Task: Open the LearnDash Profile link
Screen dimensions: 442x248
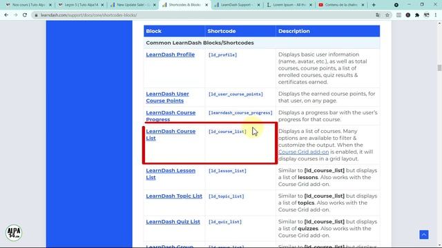Action: (171, 54)
